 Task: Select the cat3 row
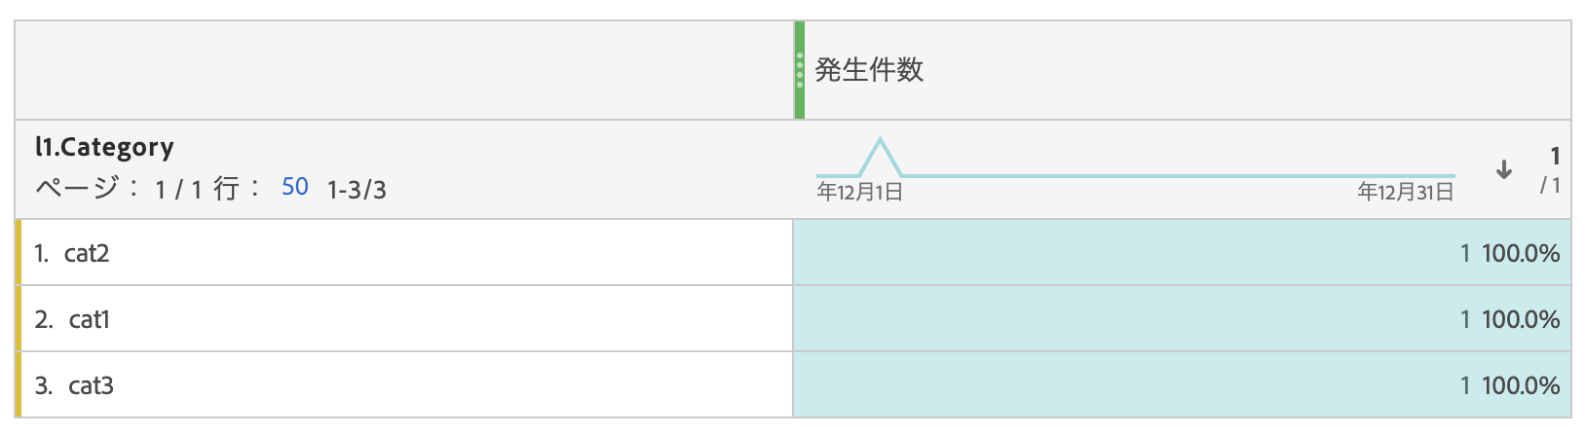[404, 385]
